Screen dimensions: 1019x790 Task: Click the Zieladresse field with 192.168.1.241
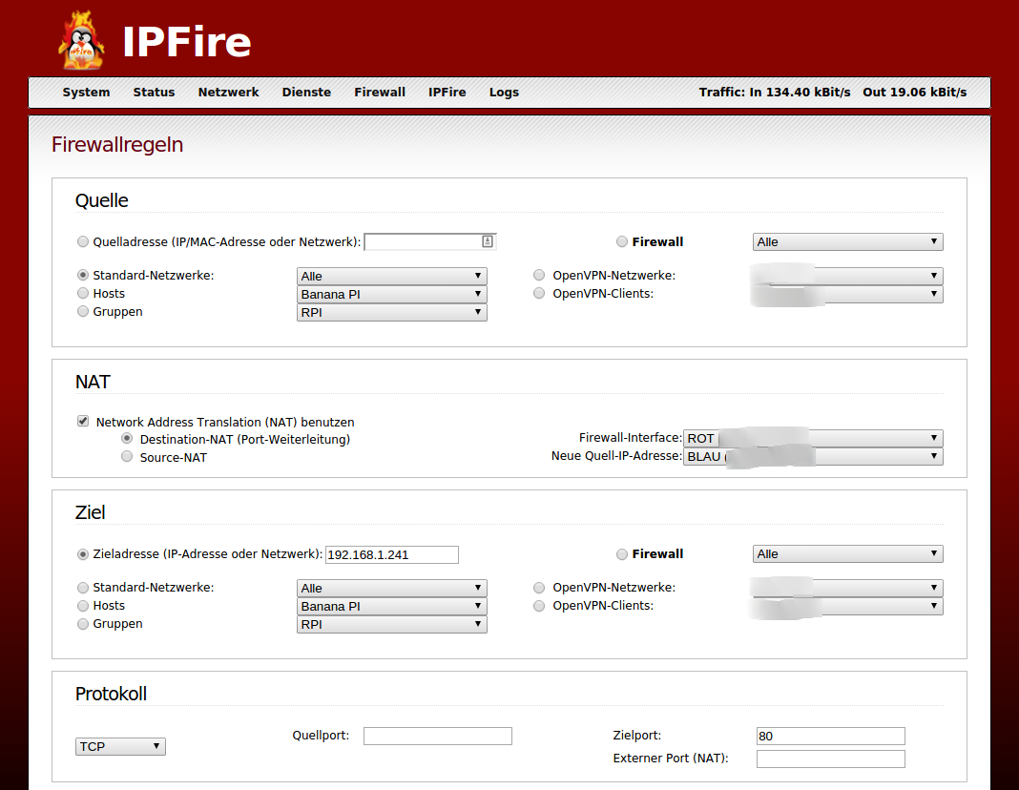[x=392, y=555]
